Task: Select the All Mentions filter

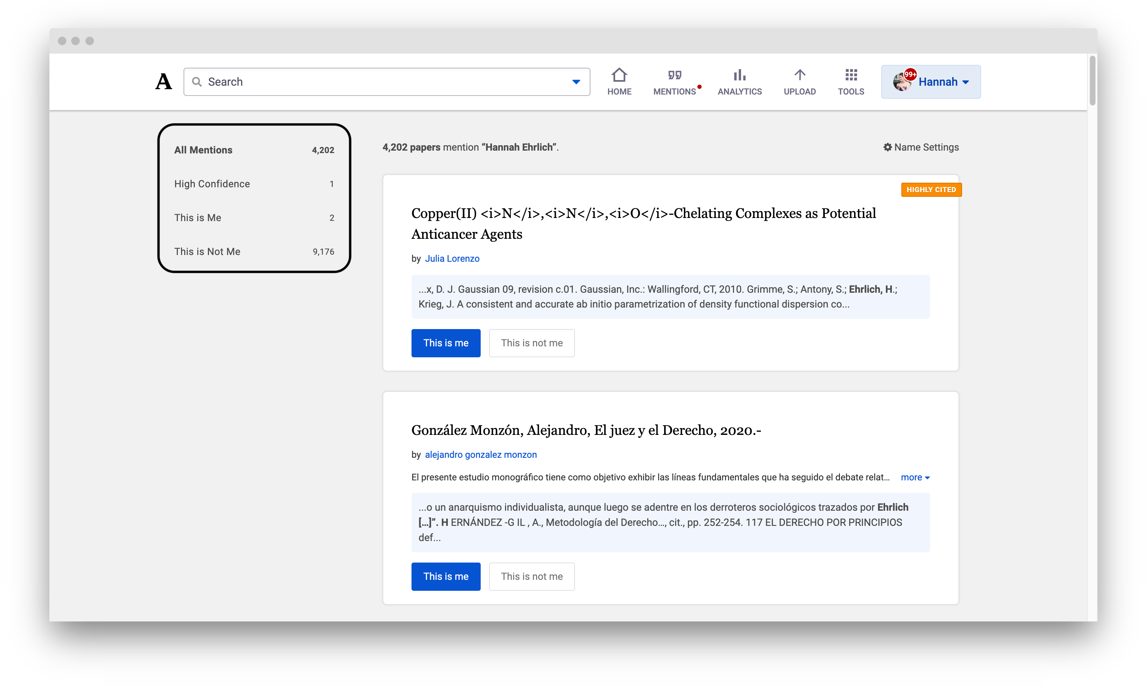Action: (x=203, y=150)
